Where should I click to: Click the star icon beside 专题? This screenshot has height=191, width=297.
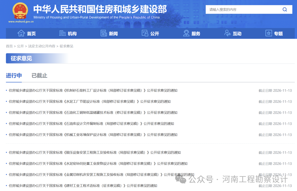tap(269, 33)
